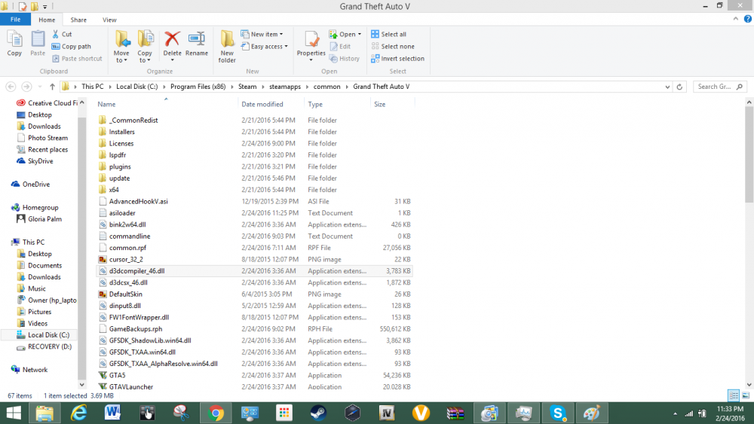Click the Cut scissors icon

tap(56, 34)
